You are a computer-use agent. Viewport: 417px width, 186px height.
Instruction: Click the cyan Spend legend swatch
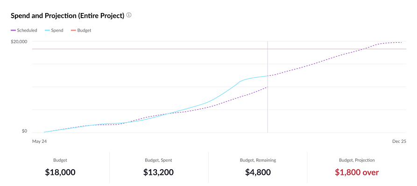click(47, 31)
